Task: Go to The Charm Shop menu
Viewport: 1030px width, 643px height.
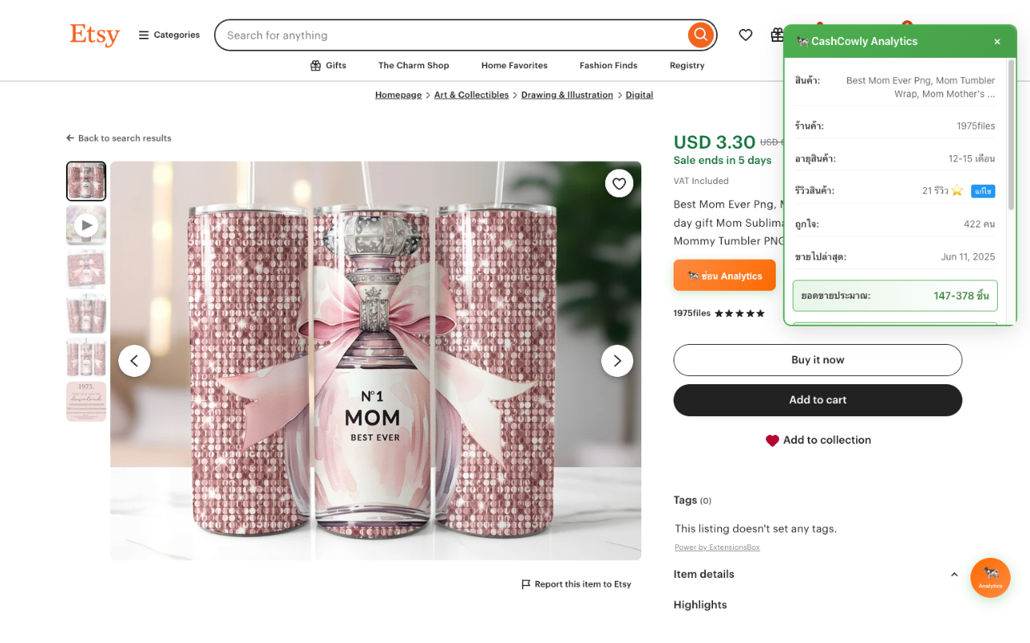Action: click(x=414, y=66)
